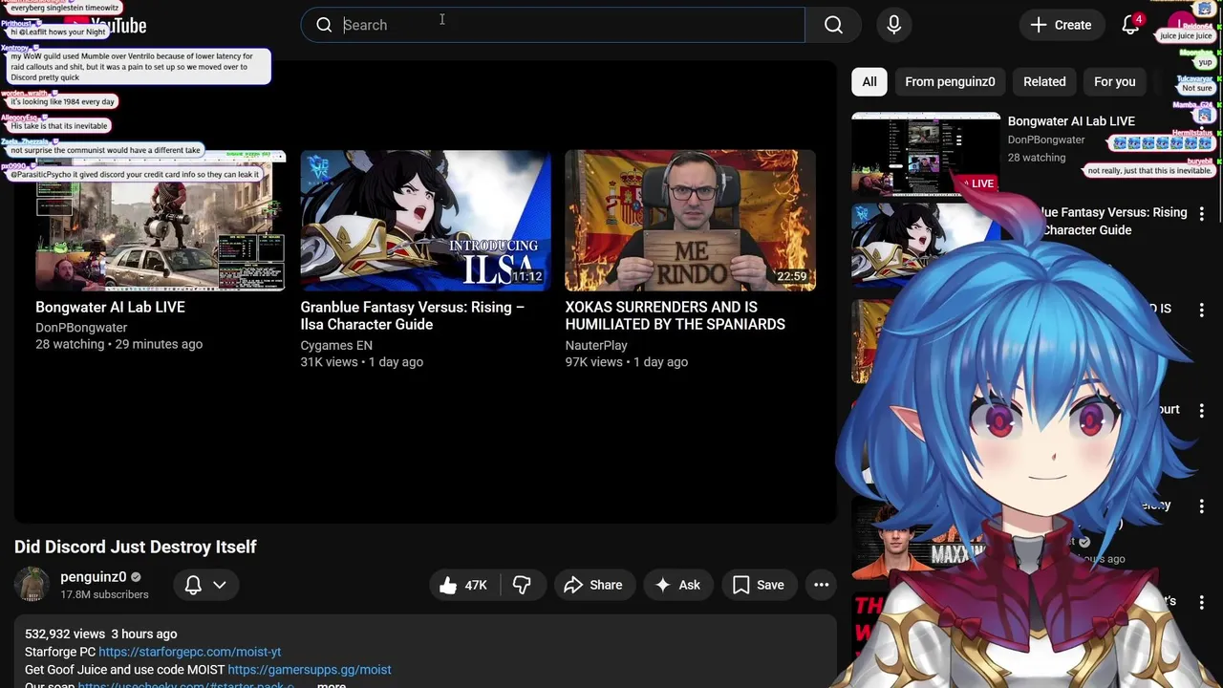Share the video
This screenshot has height=688, width=1223.
pos(593,585)
